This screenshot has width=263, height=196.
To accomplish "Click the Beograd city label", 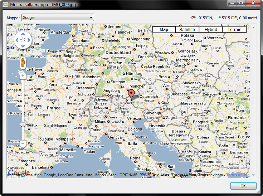I will click(x=200, y=122).
